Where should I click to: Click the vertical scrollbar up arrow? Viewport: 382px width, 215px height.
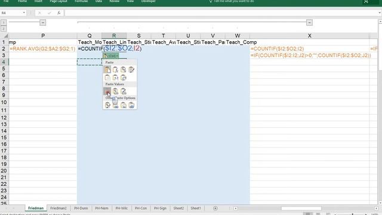pyautogui.click(x=380, y=21)
